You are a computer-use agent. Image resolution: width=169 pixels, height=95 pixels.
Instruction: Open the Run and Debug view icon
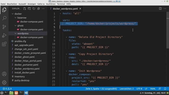4,35
